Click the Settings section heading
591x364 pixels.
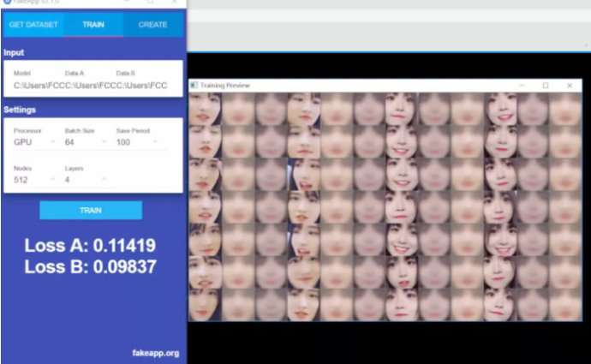click(x=20, y=110)
